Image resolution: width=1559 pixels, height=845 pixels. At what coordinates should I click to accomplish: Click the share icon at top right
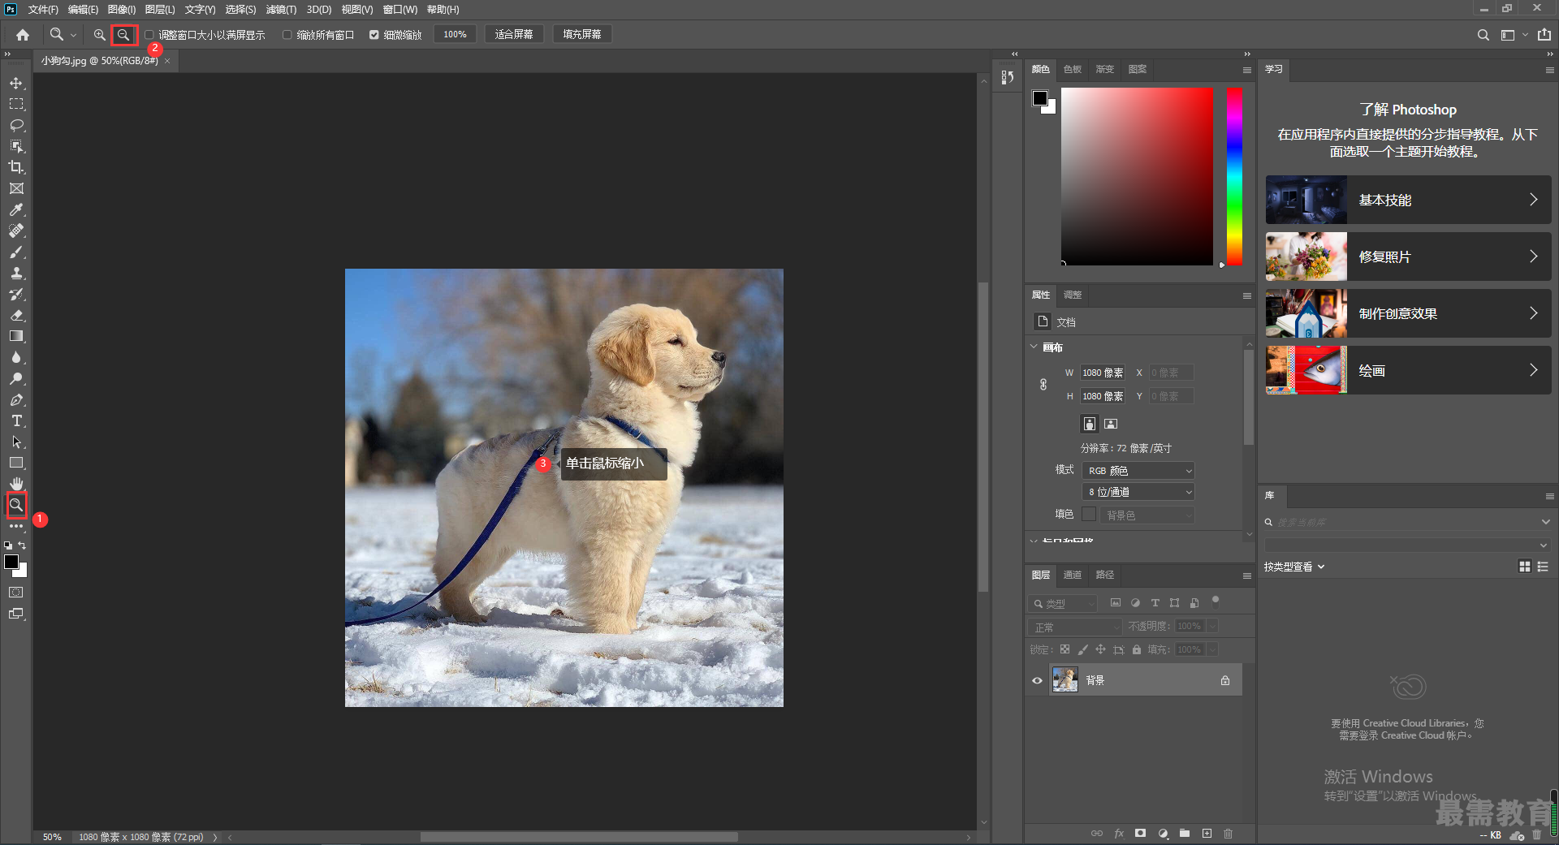pos(1544,35)
